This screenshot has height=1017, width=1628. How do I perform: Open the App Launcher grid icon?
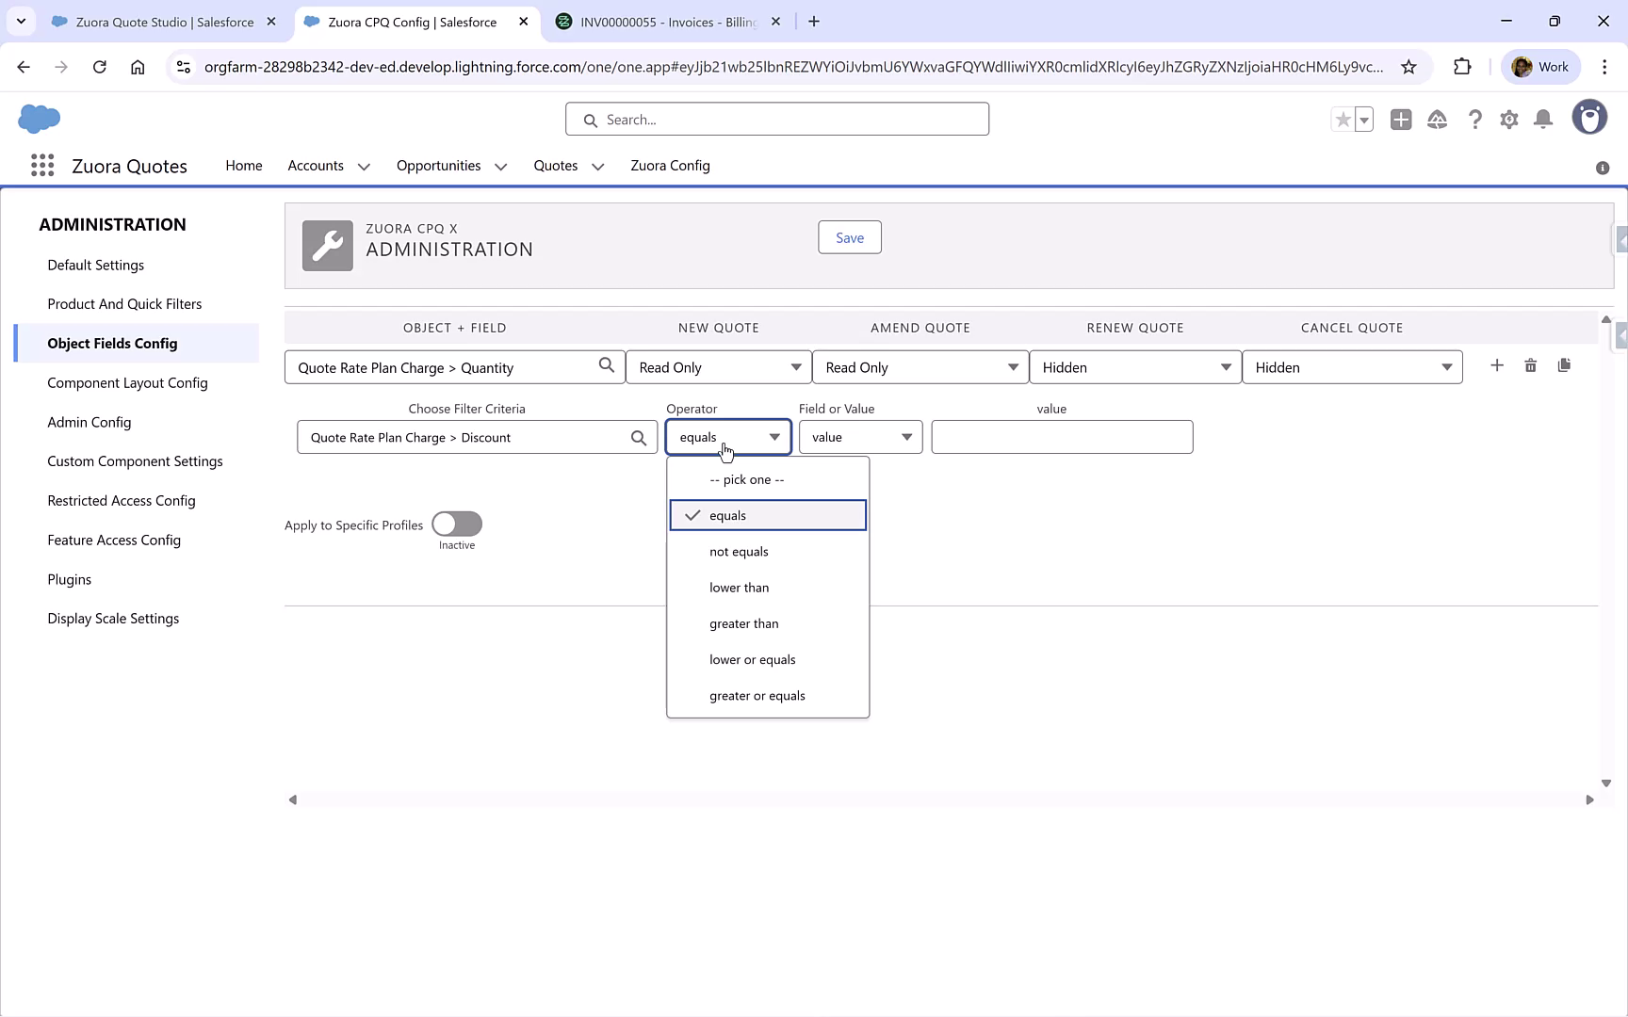41,165
